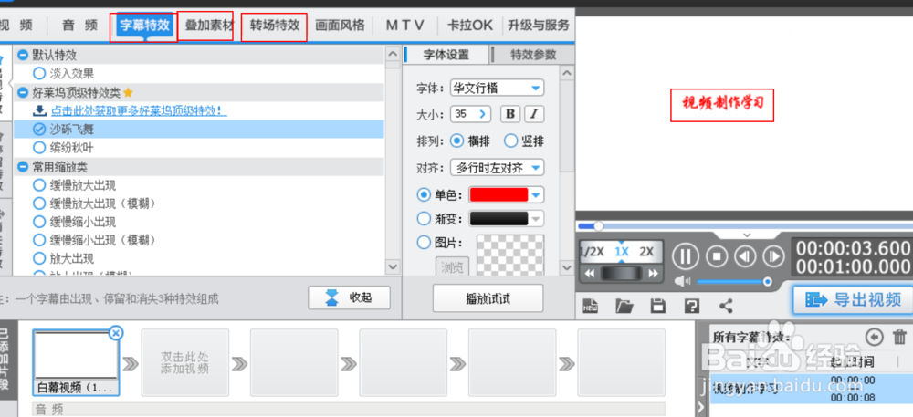Click the 导出视频 export button

pyautogui.click(x=853, y=299)
